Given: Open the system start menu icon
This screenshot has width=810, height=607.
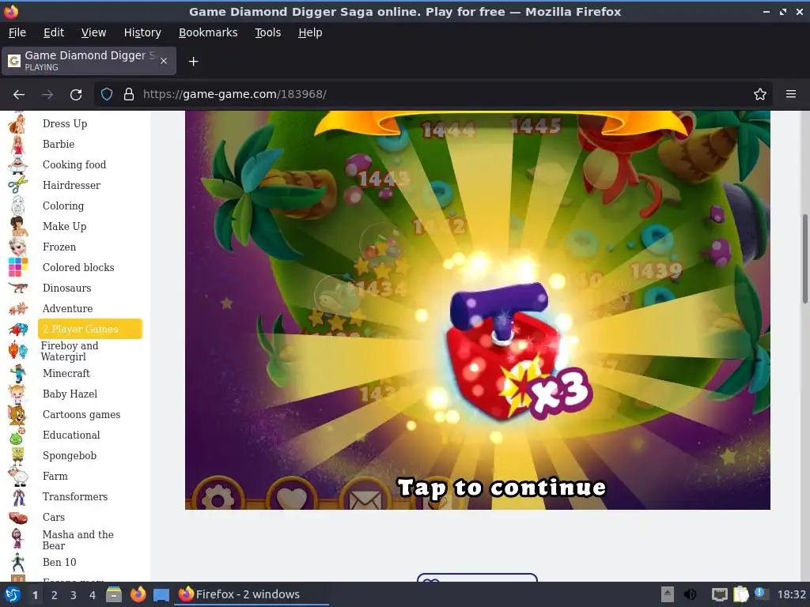Looking at the screenshot, I should point(13,594).
